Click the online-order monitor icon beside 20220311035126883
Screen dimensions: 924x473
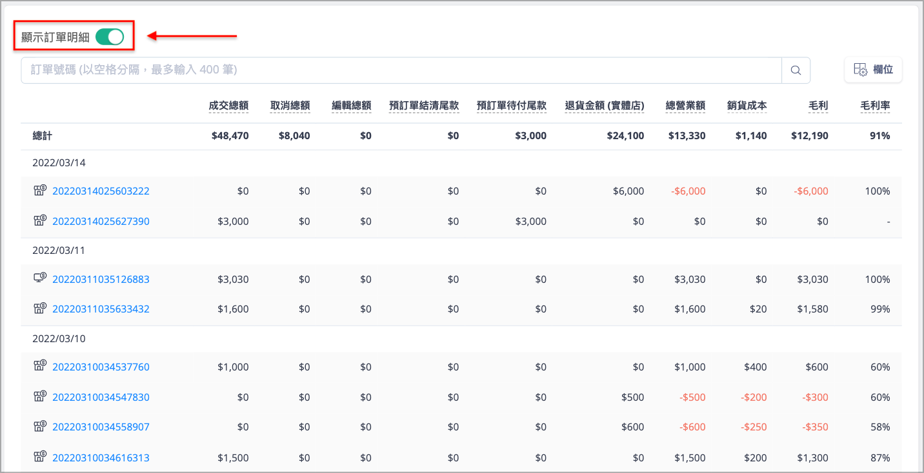tap(40, 278)
